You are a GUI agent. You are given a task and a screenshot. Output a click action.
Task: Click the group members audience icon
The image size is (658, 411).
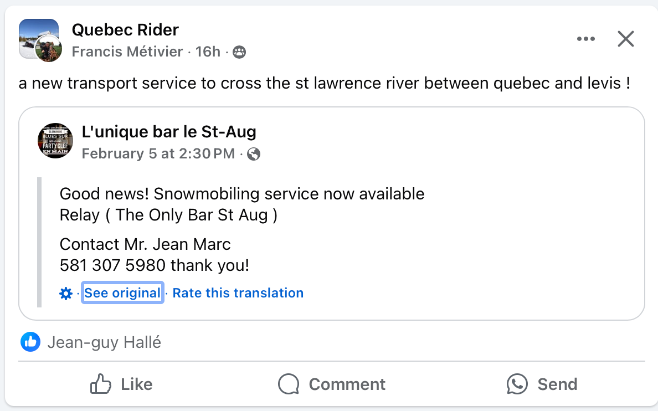click(x=239, y=52)
